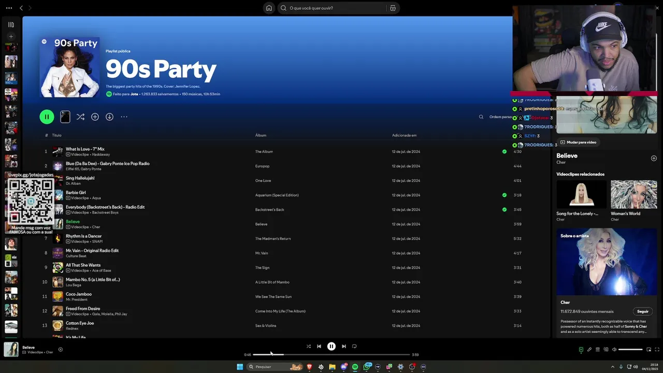Add current song via bottom-bar plus icon
Viewport: 663px width, 373px height.
tap(60, 349)
